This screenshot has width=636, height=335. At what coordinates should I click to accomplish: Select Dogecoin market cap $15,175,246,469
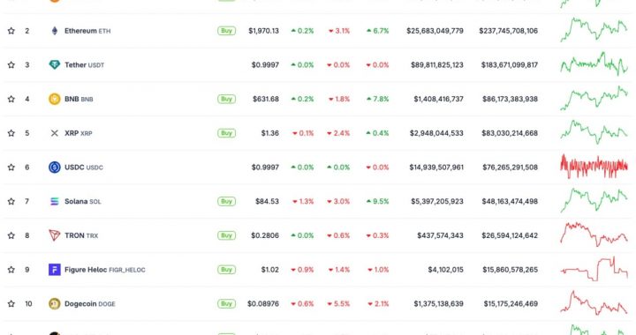pos(511,304)
